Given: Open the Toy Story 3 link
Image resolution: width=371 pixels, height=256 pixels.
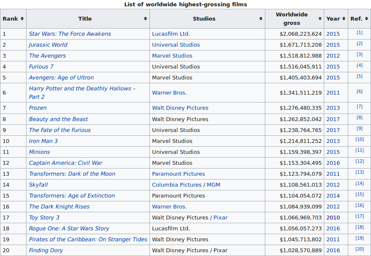Looking at the screenshot, I should tap(44, 217).
